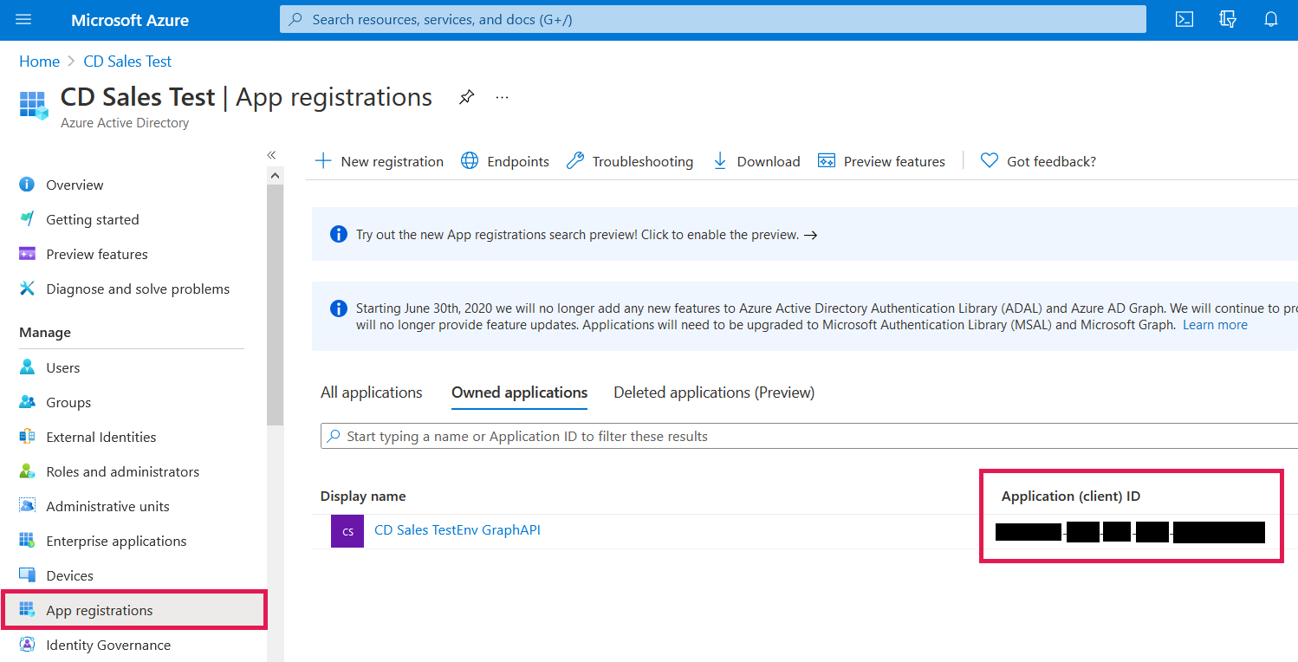The height and width of the screenshot is (662, 1298).
Task: Click New registration button
Action: pos(379,161)
